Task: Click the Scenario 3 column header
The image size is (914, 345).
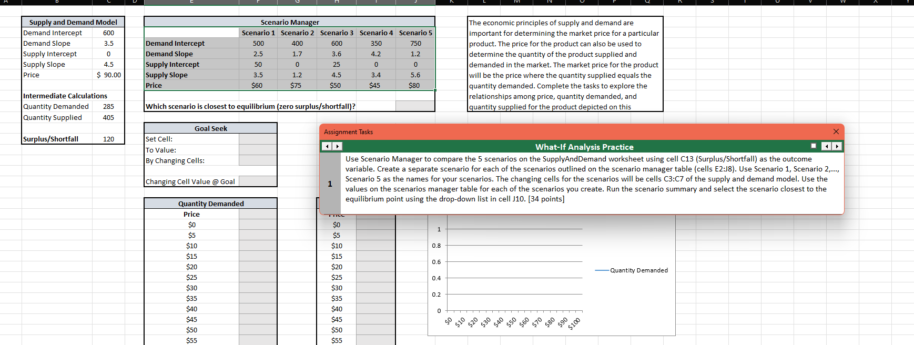Action: point(337,33)
